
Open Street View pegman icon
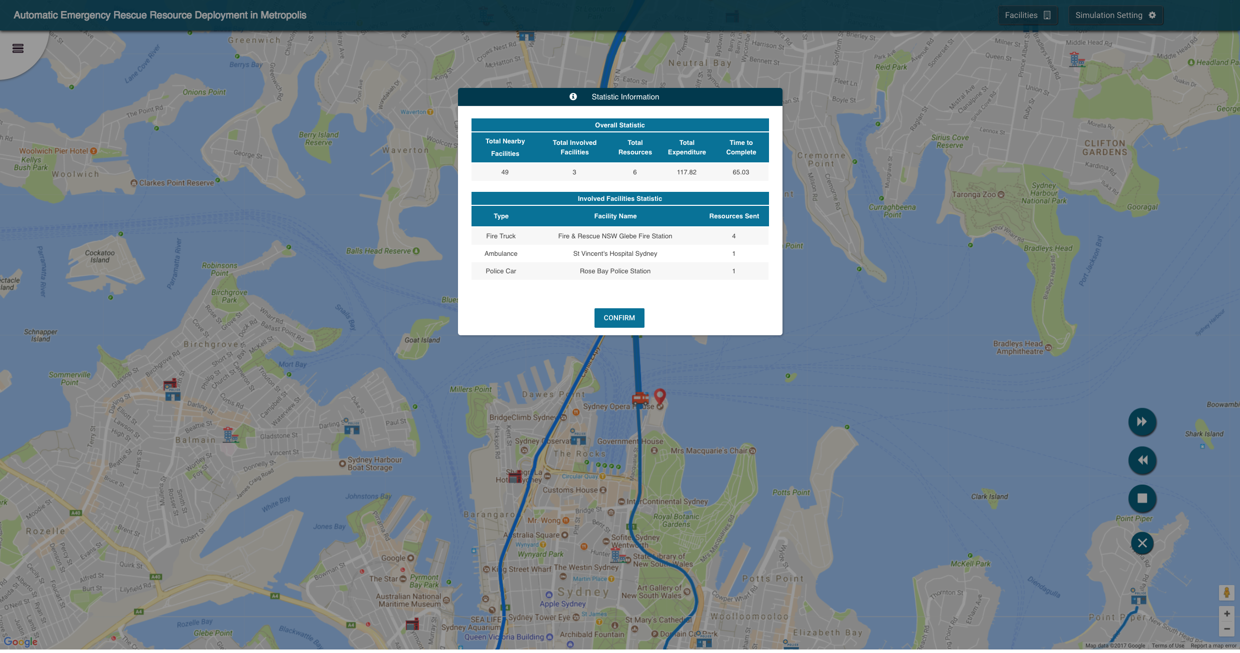tap(1226, 593)
